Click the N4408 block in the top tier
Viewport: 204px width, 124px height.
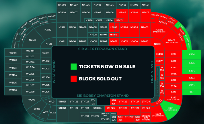[x=62, y=5]
